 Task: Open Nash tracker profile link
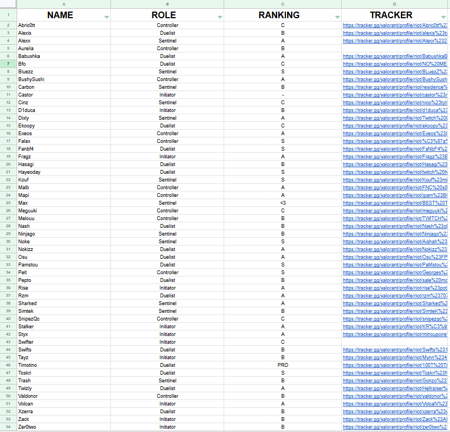pos(395,226)
